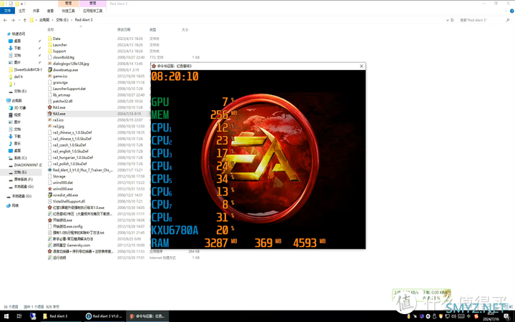Click the forward navigation arrow
This screenshot has width=515, height=322.
click(x=13, y=20)
